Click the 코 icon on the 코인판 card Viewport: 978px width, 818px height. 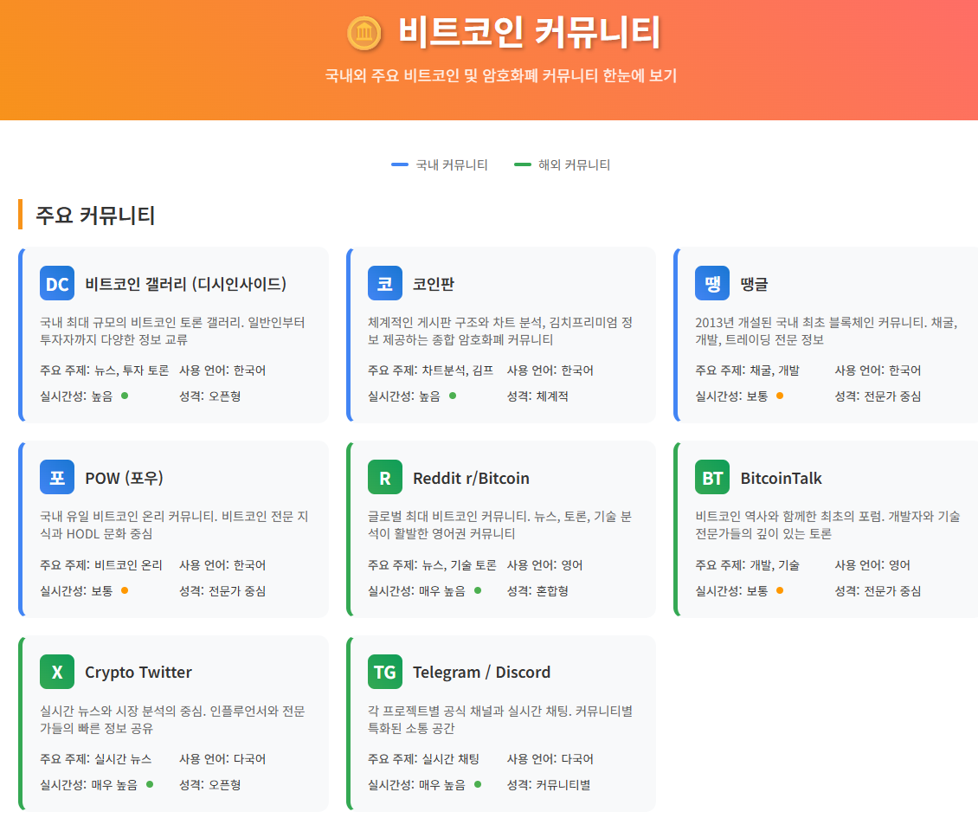click(384, 283)
